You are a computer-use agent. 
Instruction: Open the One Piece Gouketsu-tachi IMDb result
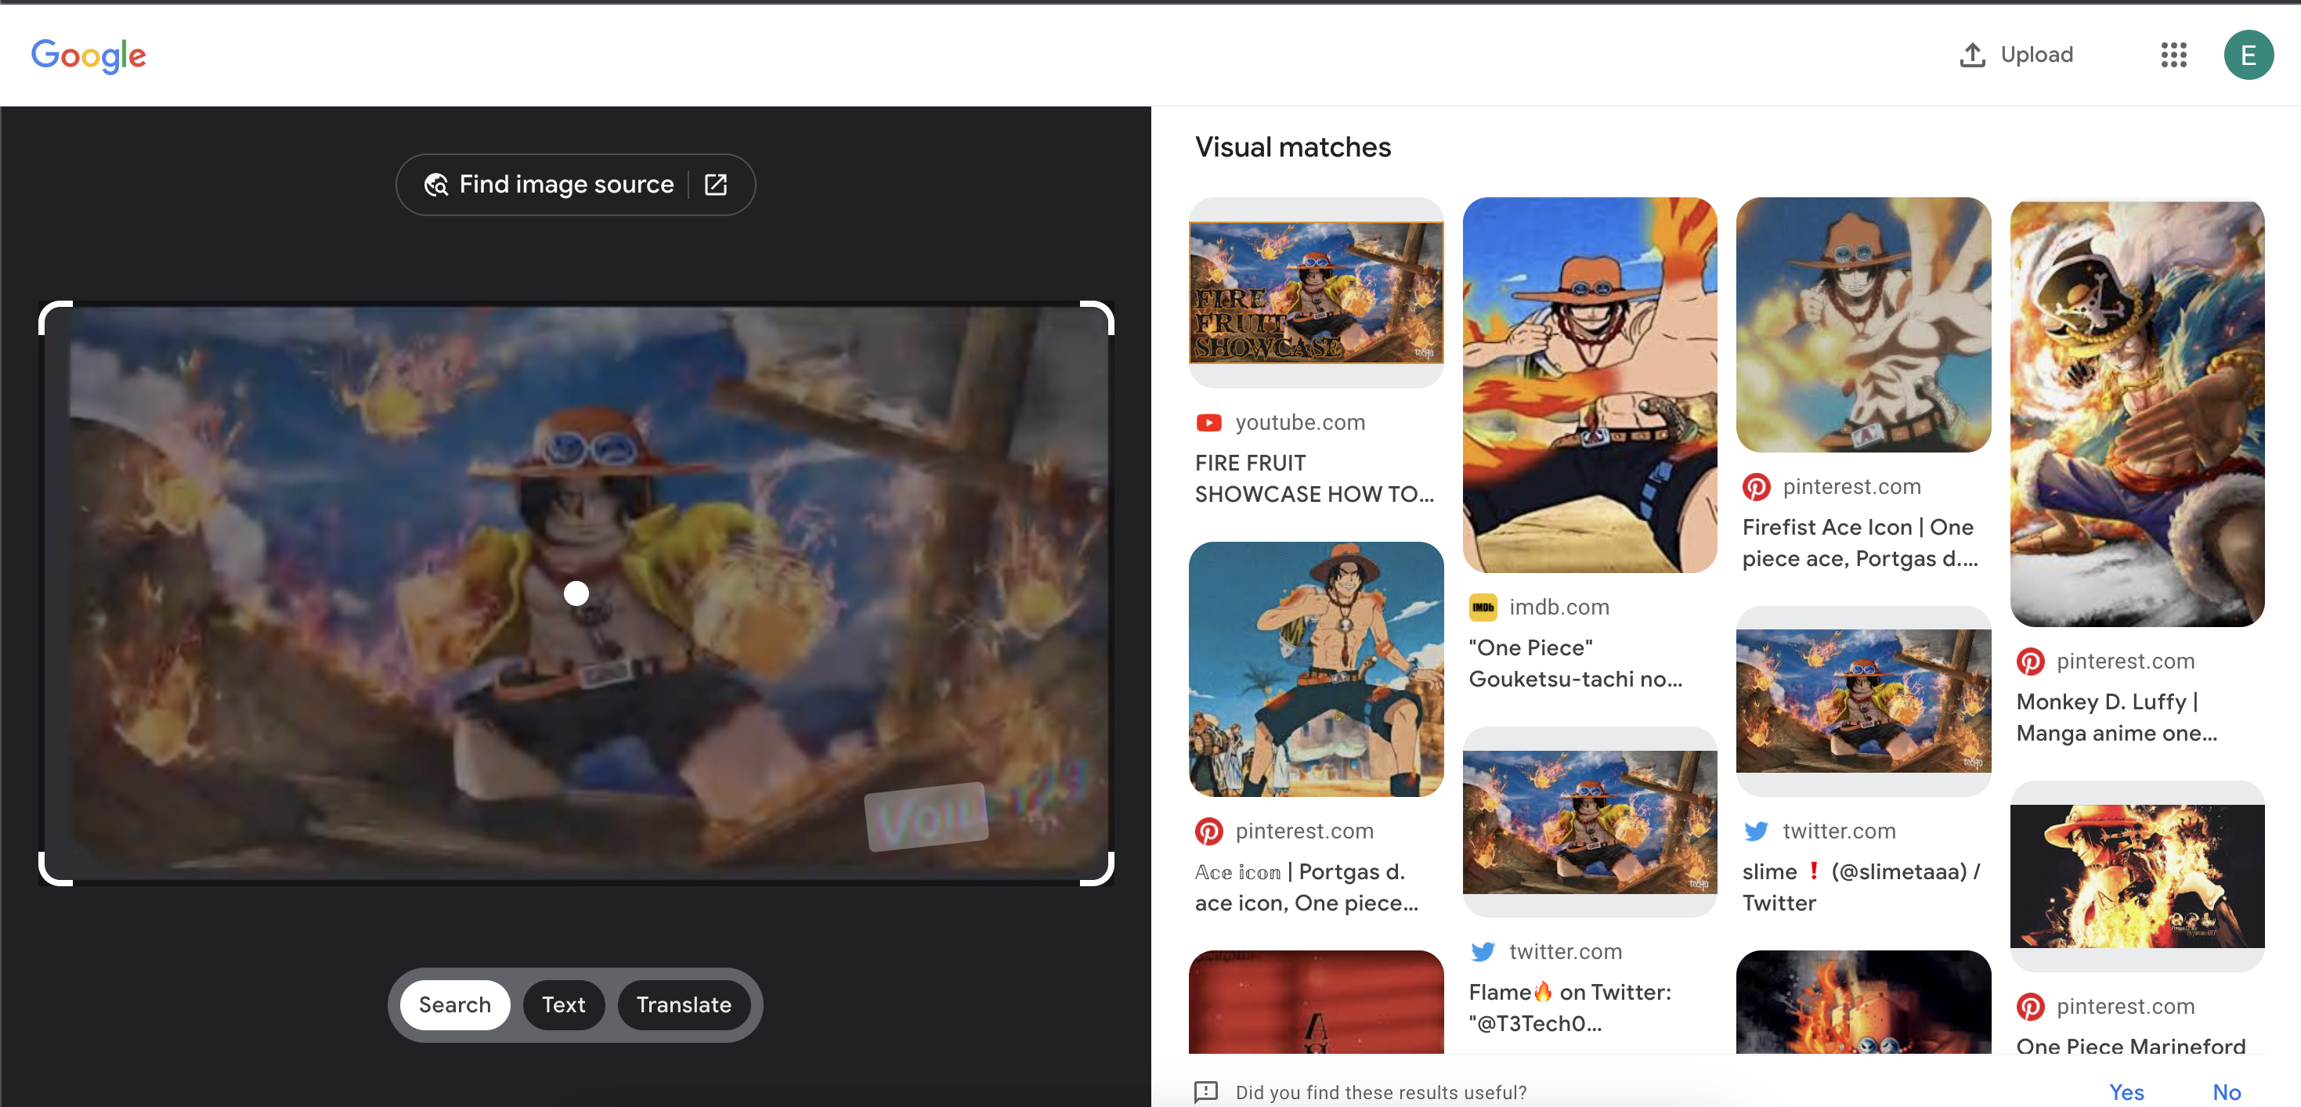tap(1576, 663)
